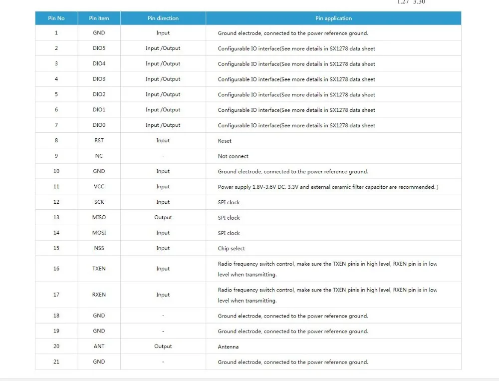Click pin number 10 cell
499x381 pixels.
click(56, 171)
